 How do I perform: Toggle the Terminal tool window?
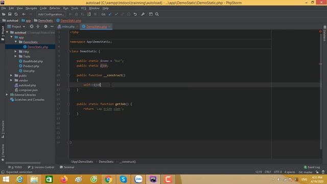tap(67, 167)
